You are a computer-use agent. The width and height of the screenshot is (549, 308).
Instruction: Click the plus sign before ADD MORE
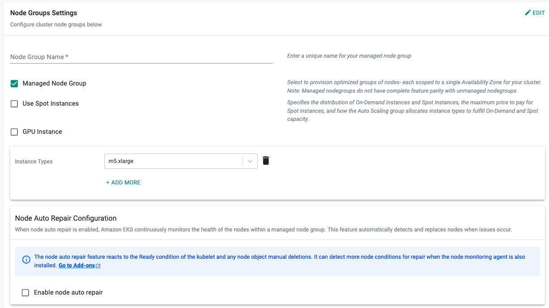point(107,183)
